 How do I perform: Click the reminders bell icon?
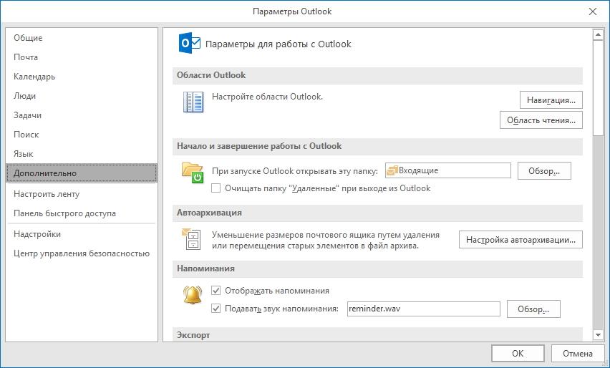tap(193, 295)
